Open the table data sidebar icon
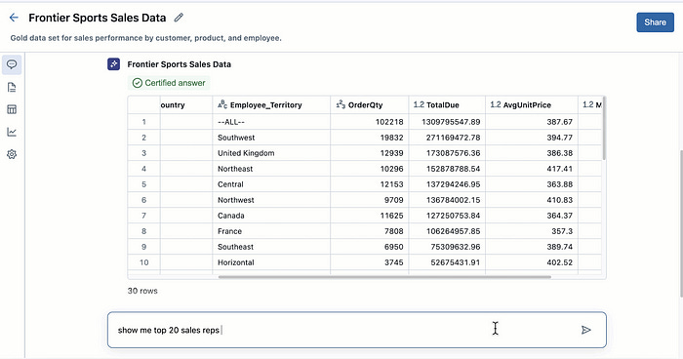Screen dimensions: 683x359 pyautogui.click(x=12, y=109)
